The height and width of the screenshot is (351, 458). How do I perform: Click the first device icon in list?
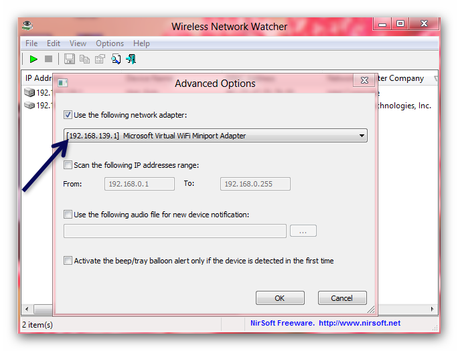pos(29,93)
